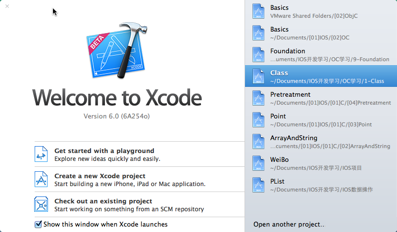The height and width of the screenshot is (232, 397).
Task: Choose Get started with a playground
Action: coord(139,154)
